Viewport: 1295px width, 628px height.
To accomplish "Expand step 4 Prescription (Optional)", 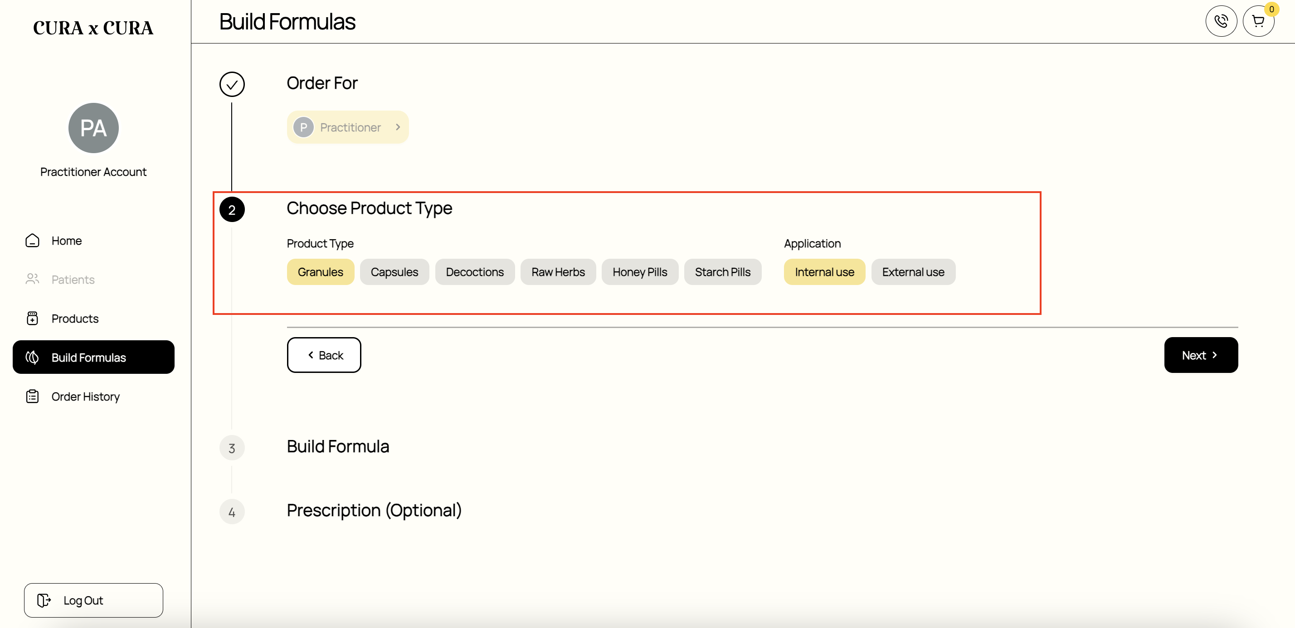I will pyautogui.click(x=374, y=511).
